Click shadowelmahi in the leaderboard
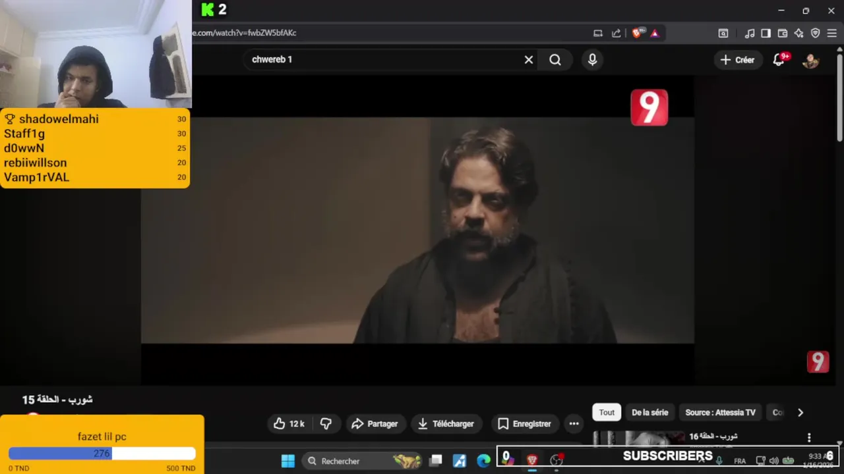 (x=59, y=119)
